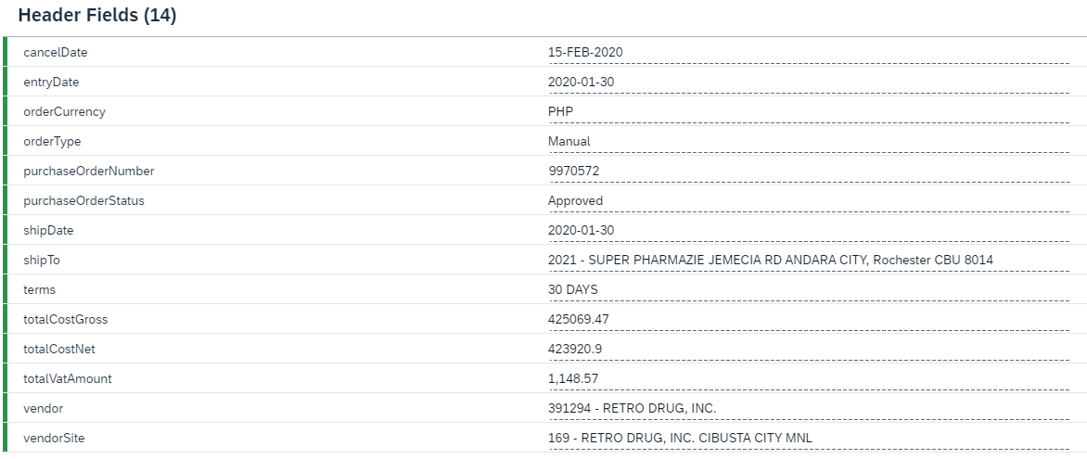Select the purchaseOrderStatus Approved field
The image size is (1087, 459).
pyautogui.click(x=809, y=201)
